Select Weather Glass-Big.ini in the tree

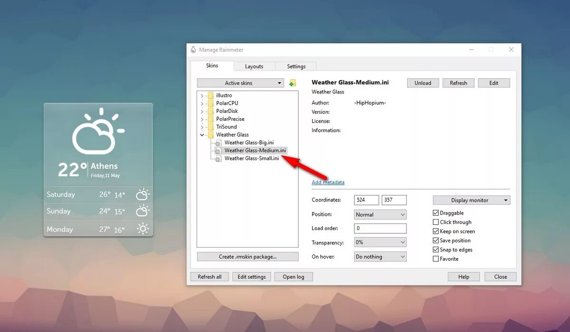click(249, 143)
